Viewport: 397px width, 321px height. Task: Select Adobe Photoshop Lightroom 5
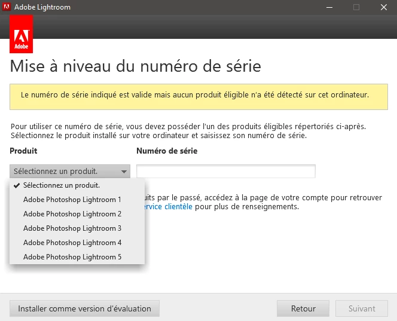click(x=77, y=257)
